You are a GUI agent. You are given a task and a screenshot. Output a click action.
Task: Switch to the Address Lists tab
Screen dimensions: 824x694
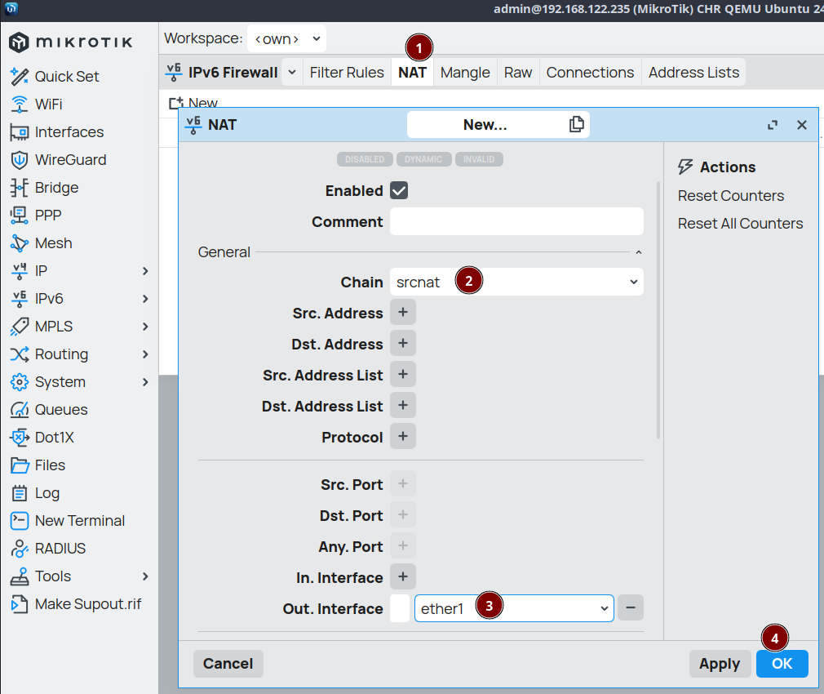pos(693,73)
